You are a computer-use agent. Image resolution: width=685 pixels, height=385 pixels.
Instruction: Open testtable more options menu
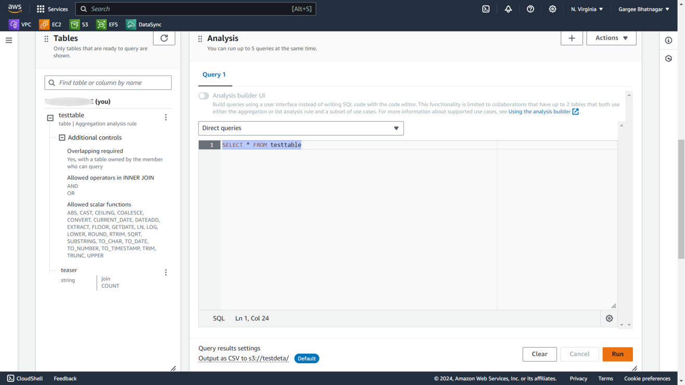pyautogui.click(x=166, y=118)
